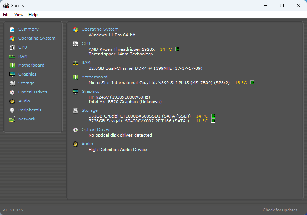Click the green temperature indicator next to motherboard 18 °C

pos(252,82)
